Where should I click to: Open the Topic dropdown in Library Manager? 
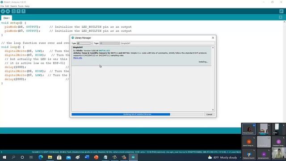coord(109,43)
